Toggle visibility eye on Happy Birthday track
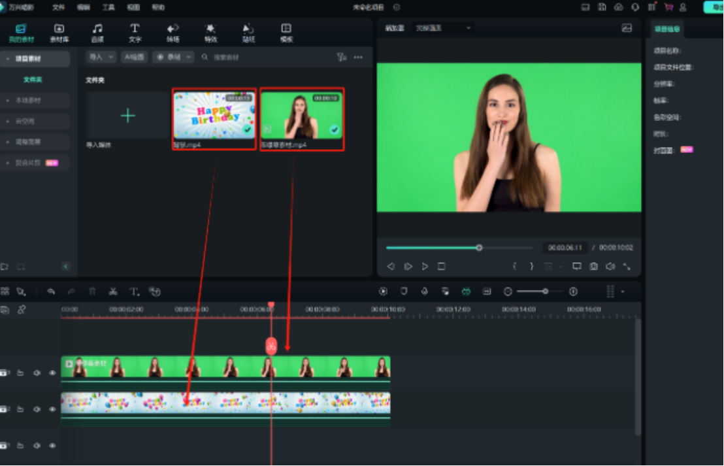724x466 pixels. point(52,409)
